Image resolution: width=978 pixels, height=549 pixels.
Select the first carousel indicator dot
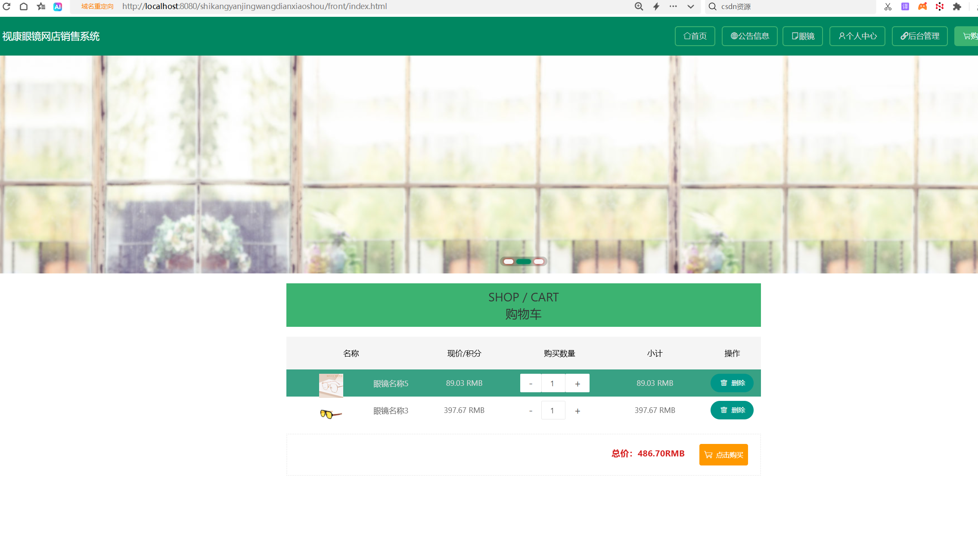pos(509,261)
